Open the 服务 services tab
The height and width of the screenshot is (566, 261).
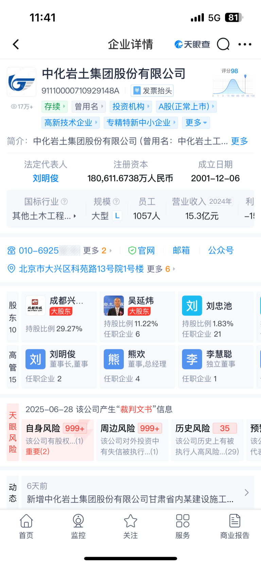tap(182, 526)
